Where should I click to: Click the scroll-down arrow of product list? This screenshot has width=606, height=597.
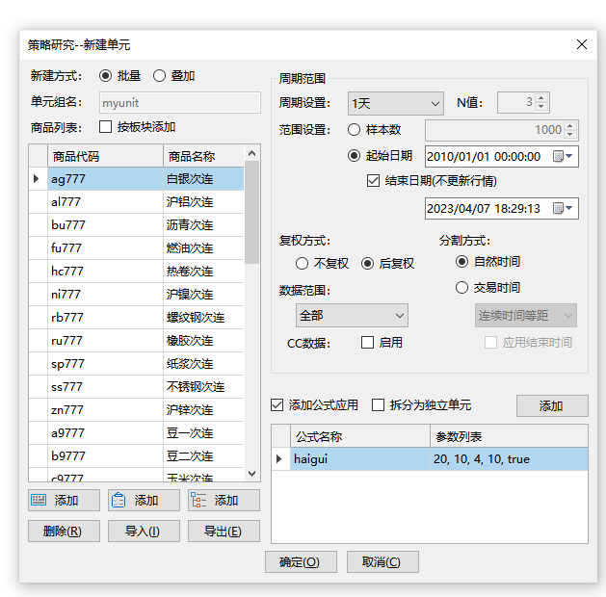[x=252, y=474]
